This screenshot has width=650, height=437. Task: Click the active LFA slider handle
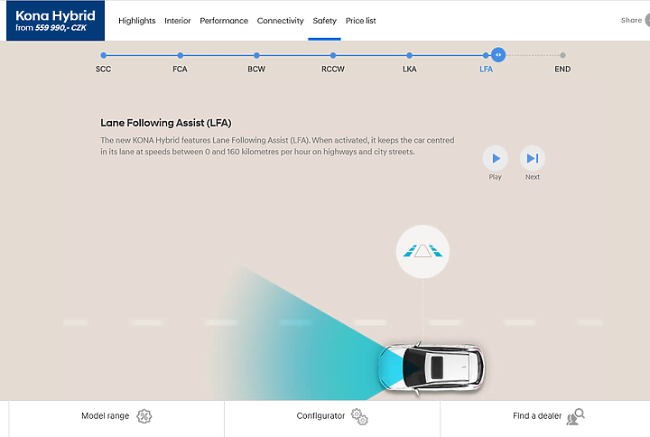pos(498,55)
